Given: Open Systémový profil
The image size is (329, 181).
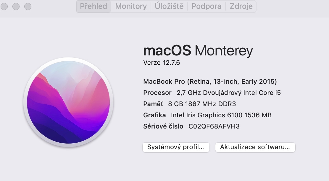Looking at the screenshot, I should 176,147.
